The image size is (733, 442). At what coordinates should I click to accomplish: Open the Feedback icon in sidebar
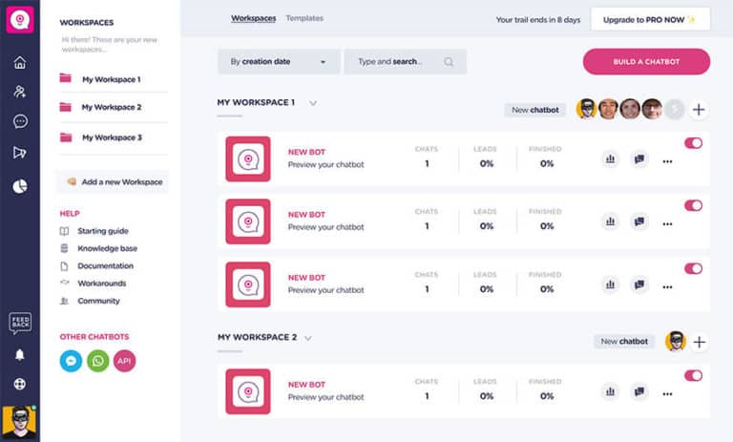20,323
